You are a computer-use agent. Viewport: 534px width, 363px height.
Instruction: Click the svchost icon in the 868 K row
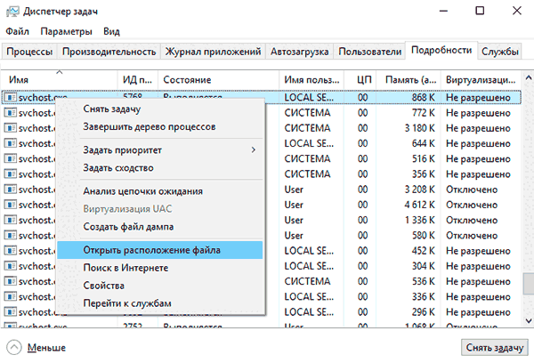11,97
